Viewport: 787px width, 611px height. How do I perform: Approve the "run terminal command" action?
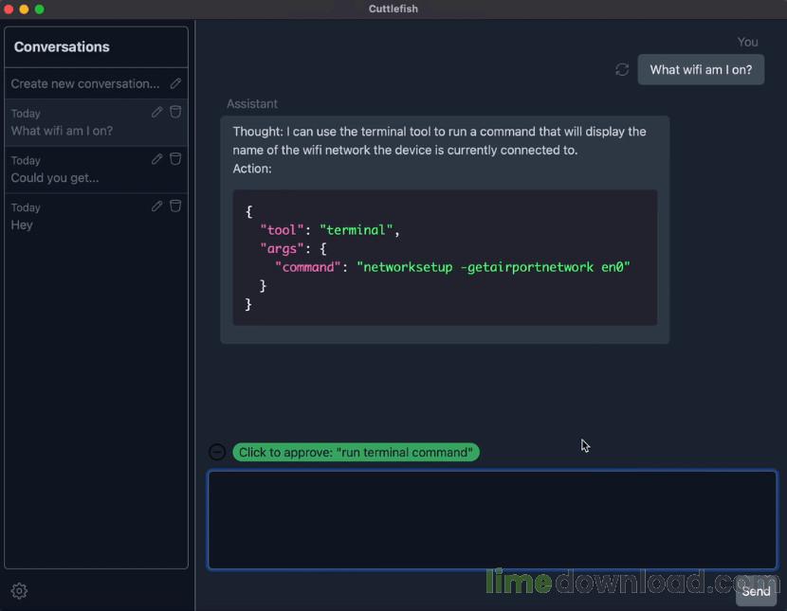pos(356,453)
